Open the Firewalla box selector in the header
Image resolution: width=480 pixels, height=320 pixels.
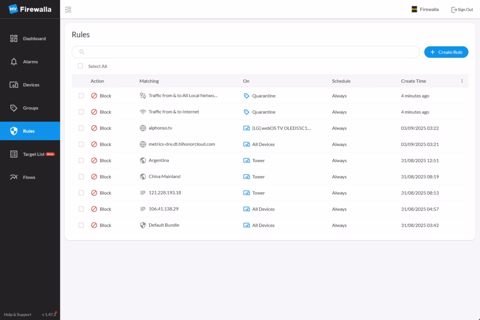[425, 9]
